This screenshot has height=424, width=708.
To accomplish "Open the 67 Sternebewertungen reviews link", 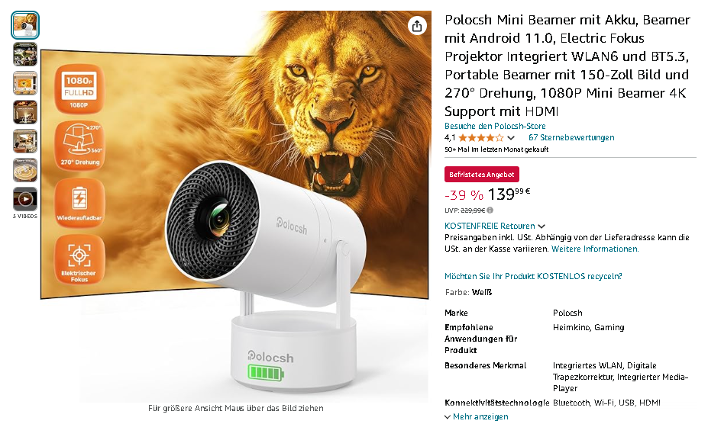I will click(571, 137).
